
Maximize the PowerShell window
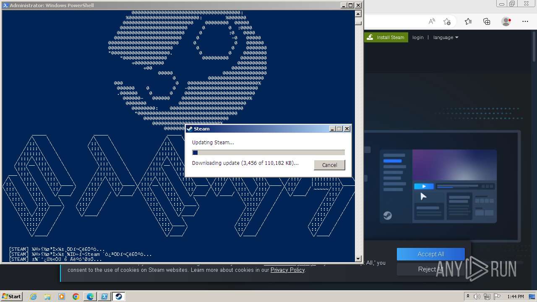(351, 5)
